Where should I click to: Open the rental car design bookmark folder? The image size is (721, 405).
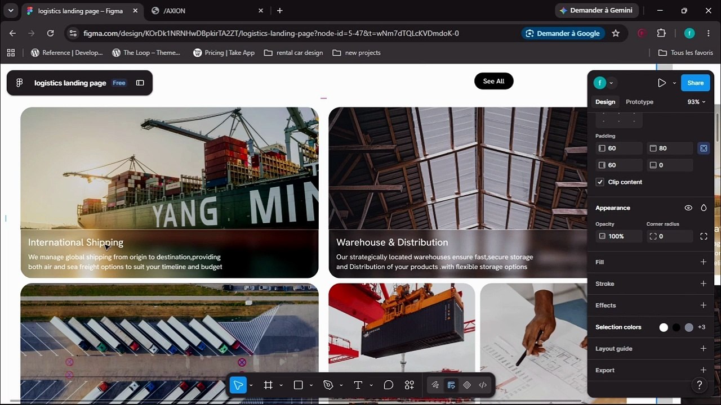pyautogui.click(x=293, y=53)
